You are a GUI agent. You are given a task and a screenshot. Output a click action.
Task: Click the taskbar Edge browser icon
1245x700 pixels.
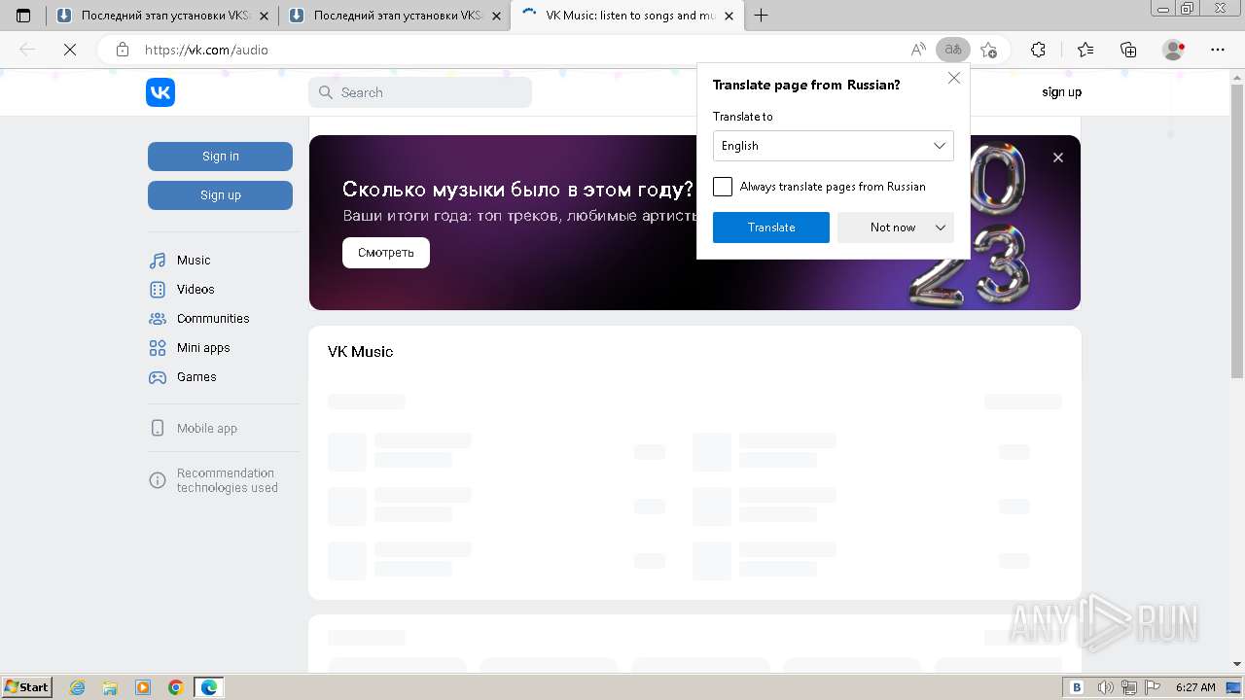(209, 687)
